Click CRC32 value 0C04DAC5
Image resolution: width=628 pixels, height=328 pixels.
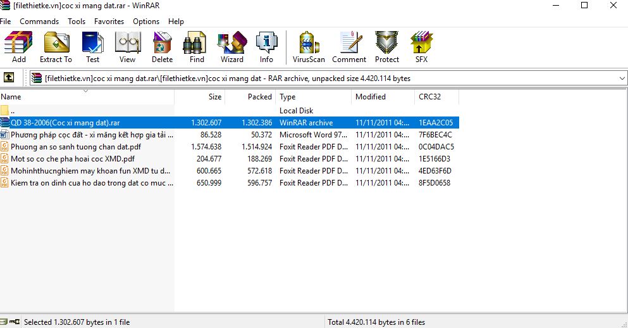pyautogui.click(x=436, y=147)
